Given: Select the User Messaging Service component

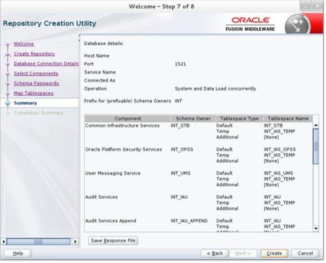Looking at the screenshot, I should pyautogui.click(x=113, y=173).
